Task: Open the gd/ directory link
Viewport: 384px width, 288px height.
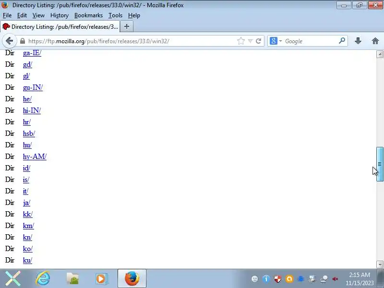Action: (x=27, y=64)
